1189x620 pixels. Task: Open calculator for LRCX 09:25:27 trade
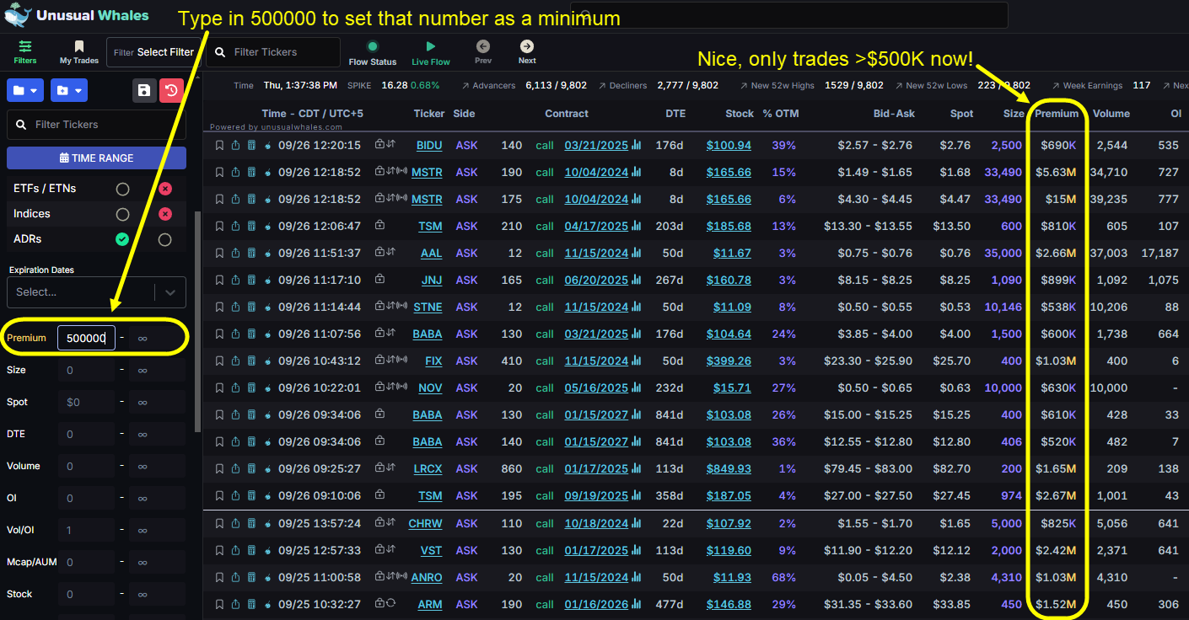[250, 468]
